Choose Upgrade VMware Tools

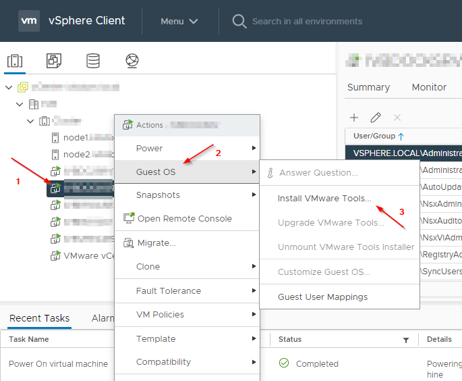click(x=339, y=222)
